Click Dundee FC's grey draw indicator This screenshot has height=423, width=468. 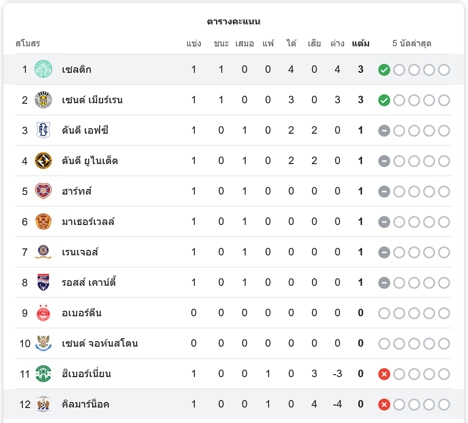384,131
